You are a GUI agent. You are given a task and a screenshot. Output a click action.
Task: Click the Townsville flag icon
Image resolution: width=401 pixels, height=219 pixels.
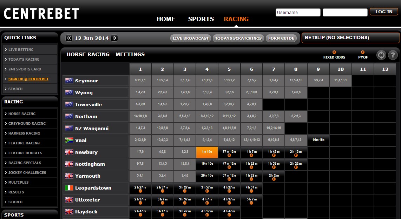click(x=69, y=104)
